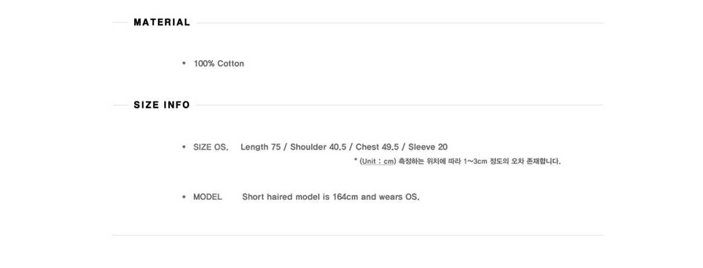The image size is (703, 268).
Task: Click the 164cm height text
Action: pos(346,197)
